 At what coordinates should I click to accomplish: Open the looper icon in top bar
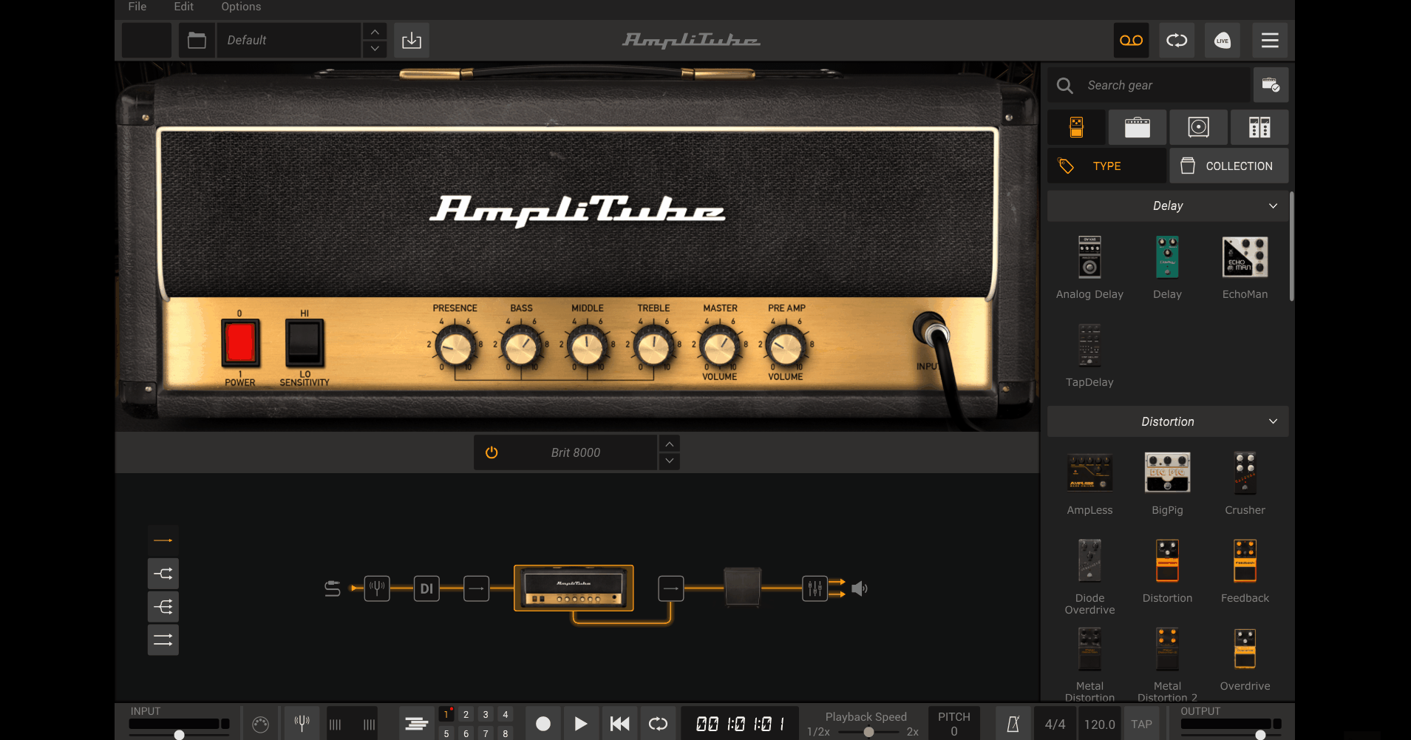(1177, 40)
